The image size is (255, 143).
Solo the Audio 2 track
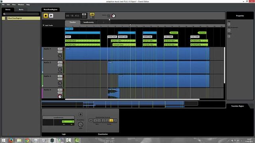pyautogui.click(x=60, y=62)
